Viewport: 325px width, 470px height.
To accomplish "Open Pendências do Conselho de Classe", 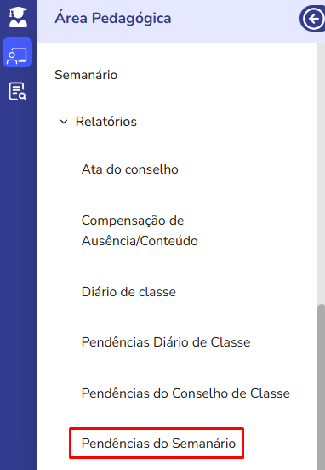I will tap(185, 393).
